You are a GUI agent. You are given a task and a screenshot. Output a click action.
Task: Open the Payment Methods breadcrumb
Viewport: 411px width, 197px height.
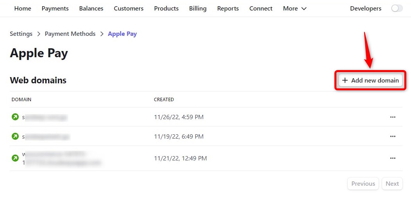click(70, 34)
